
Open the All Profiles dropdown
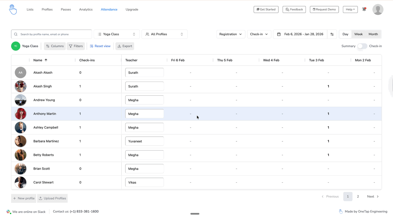[x=164, y=34]
